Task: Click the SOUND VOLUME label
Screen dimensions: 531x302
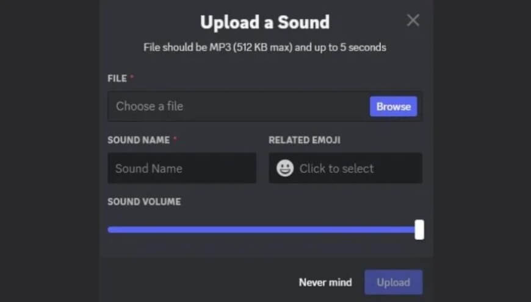Action: pos(144,202)
